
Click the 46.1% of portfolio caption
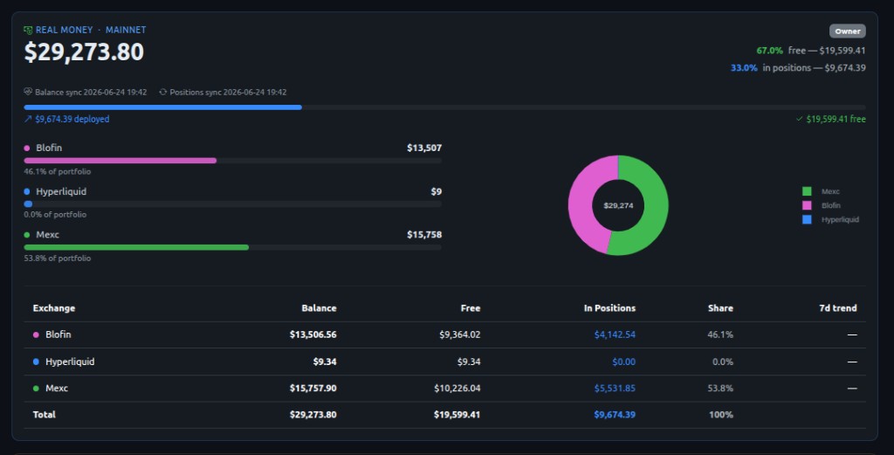point(57,172)
